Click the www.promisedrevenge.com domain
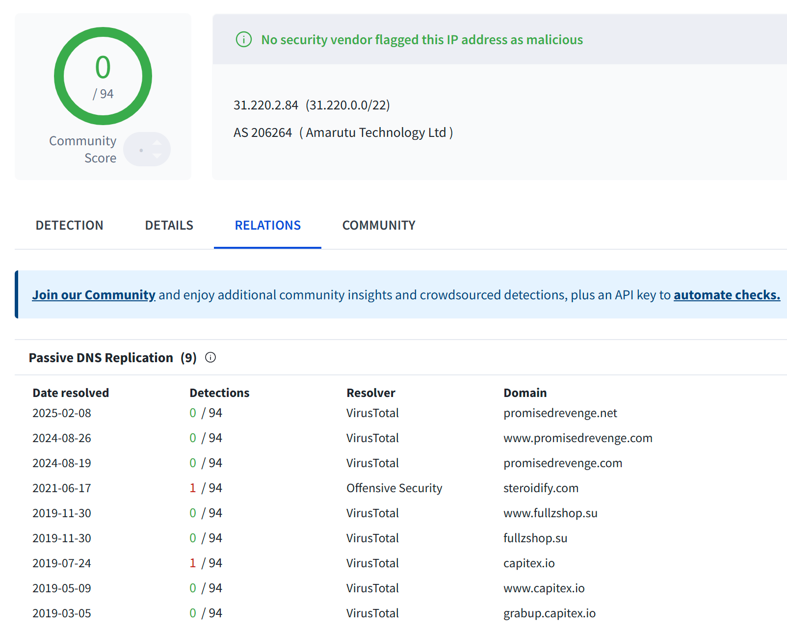 (578, 438)
